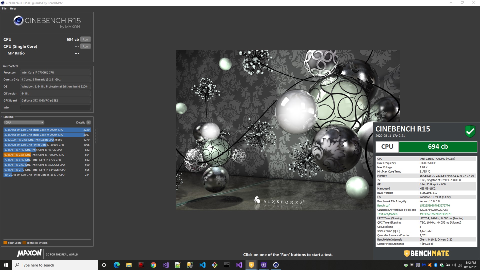Click the green BenchMate validation shield

pyautogui.click(x=470, y=131)
